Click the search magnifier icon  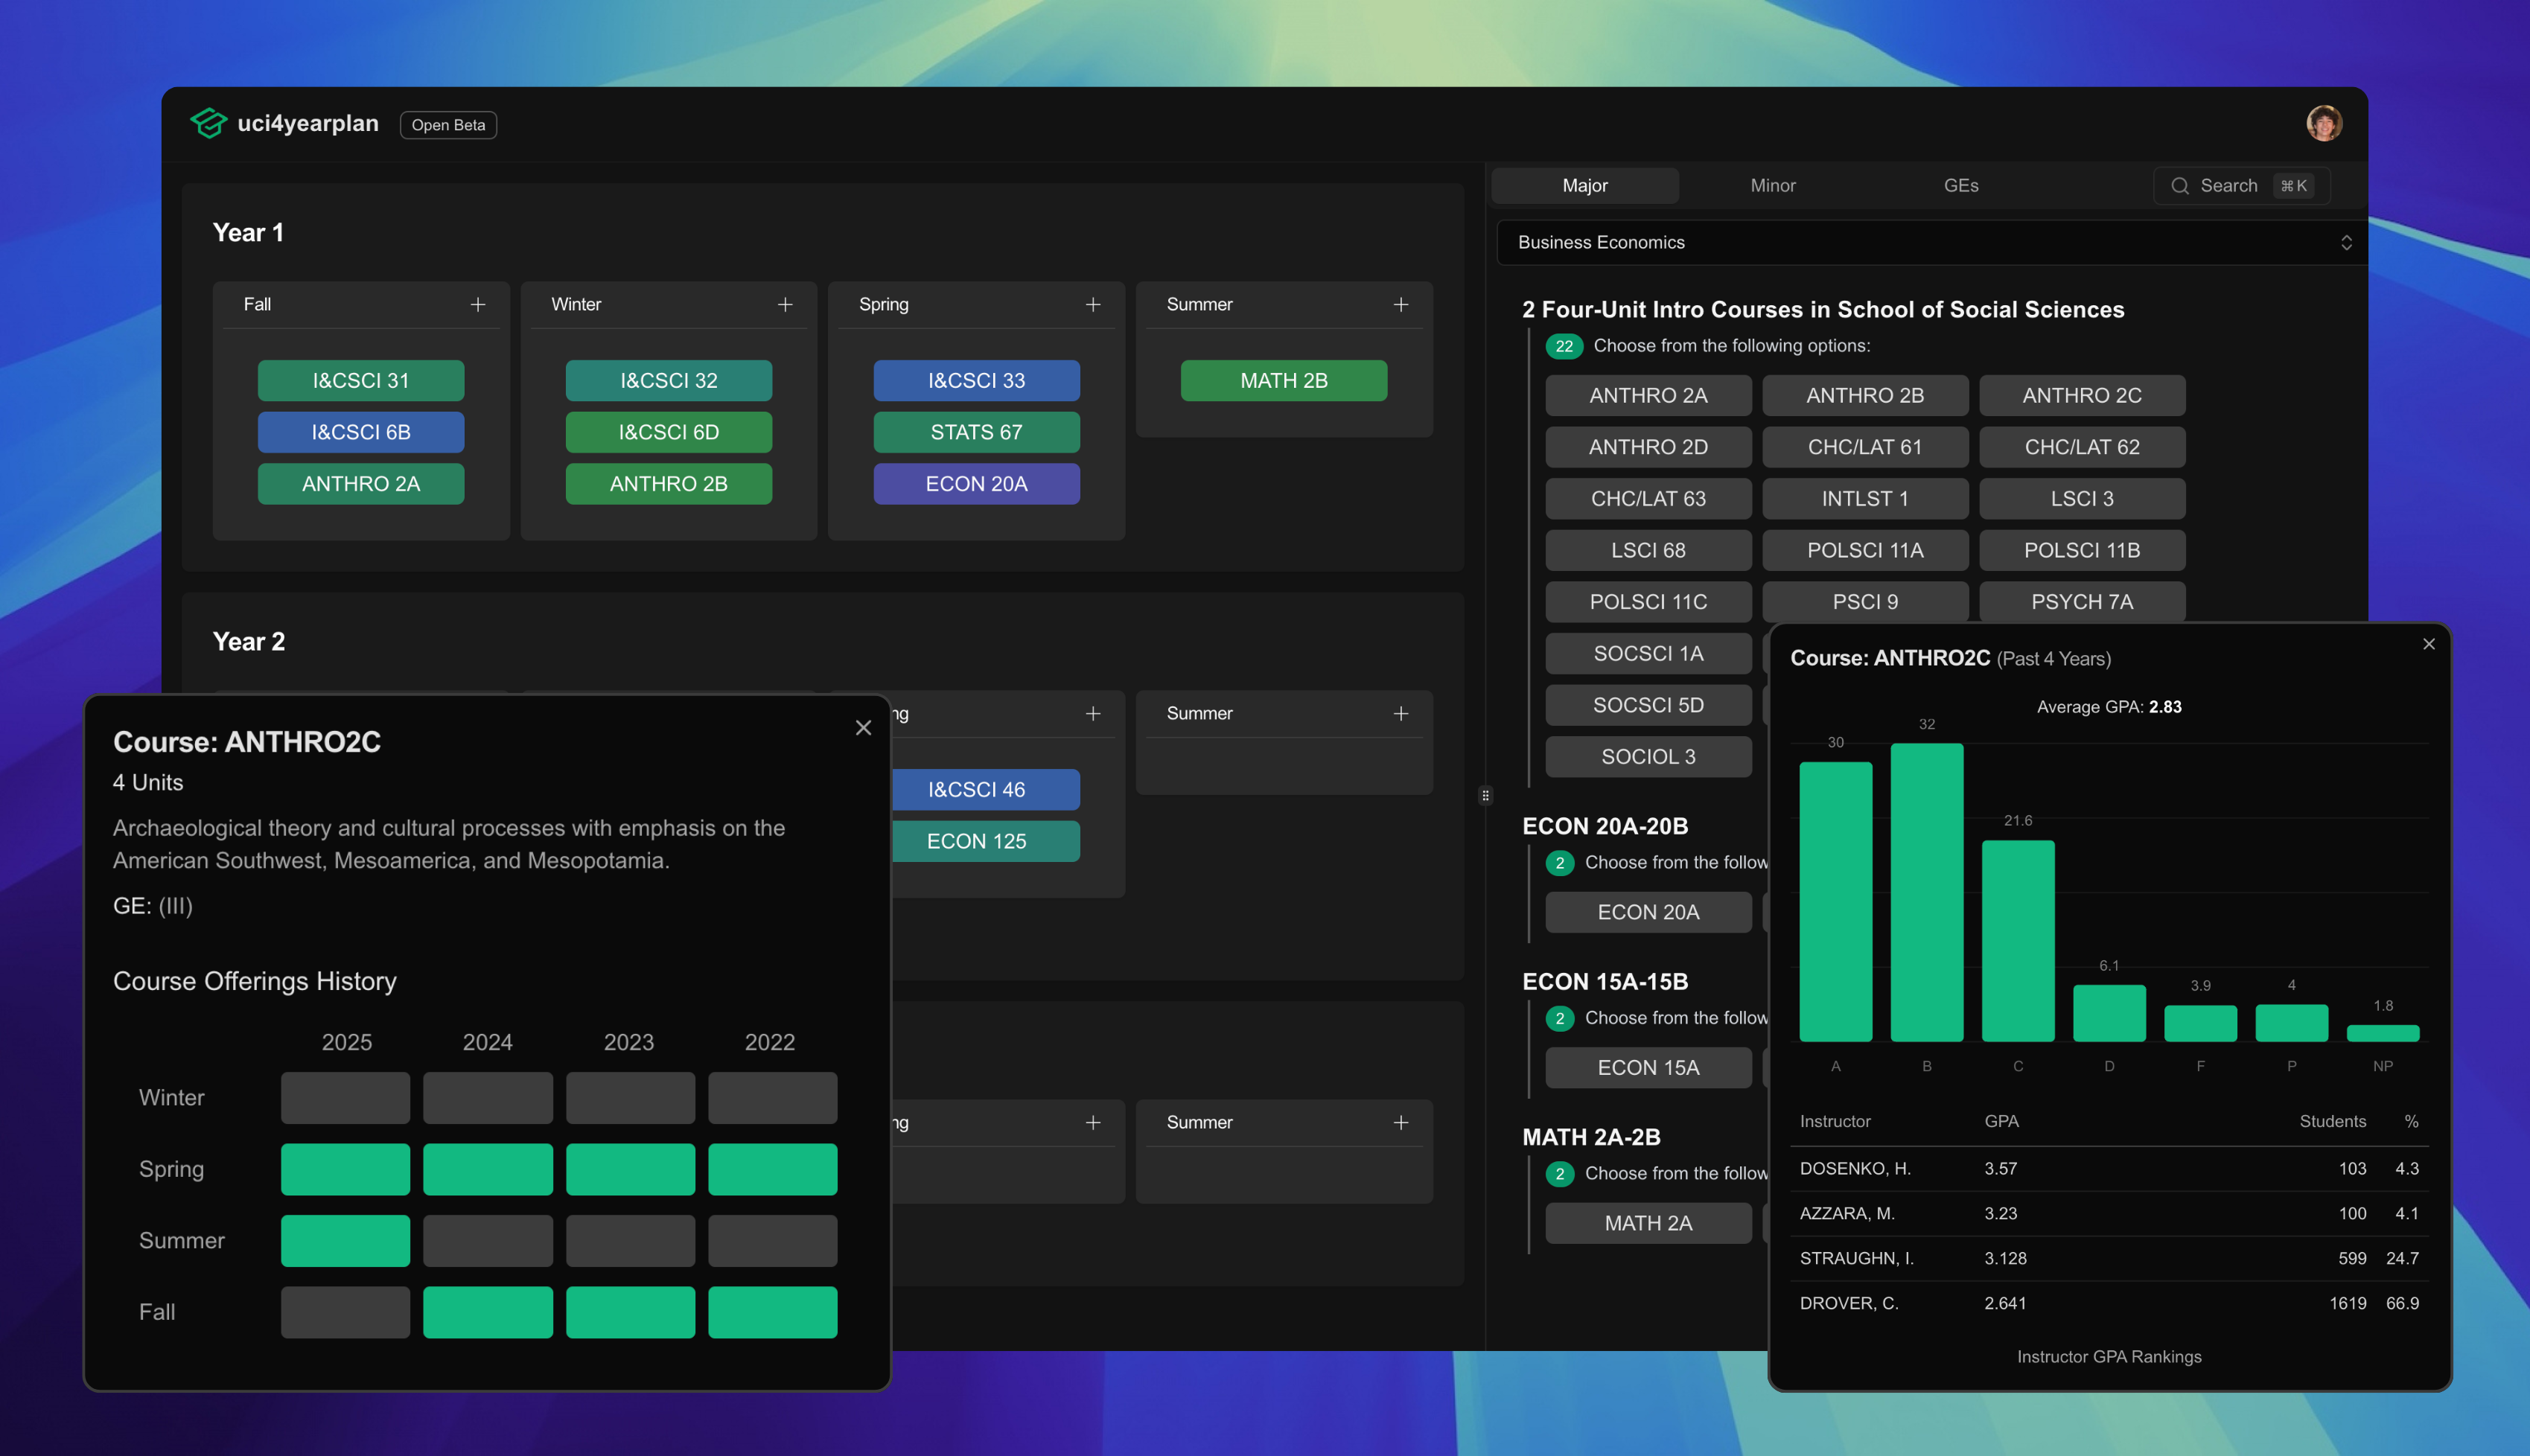tap(2179, 186)
